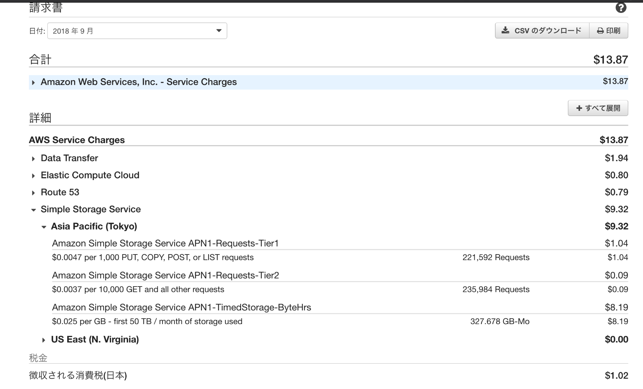Click the Route 53 amount $0.79

(x=616, y=192)
